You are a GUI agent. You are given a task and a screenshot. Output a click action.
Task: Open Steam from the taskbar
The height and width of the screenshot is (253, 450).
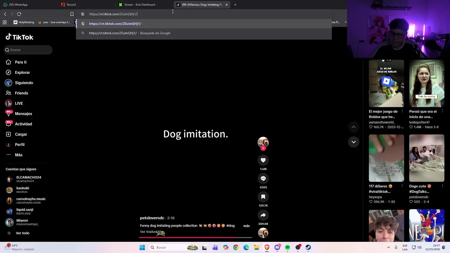pos(308,247)
